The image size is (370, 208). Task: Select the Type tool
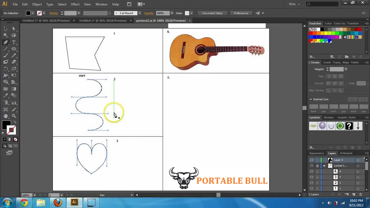(14, 42)
